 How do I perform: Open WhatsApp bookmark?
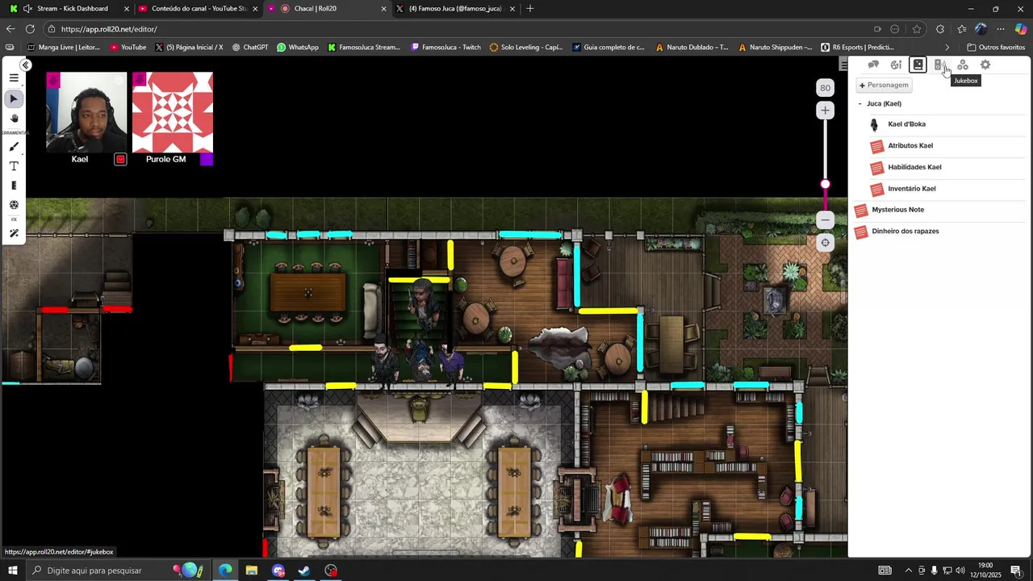(x=297, y=48)
